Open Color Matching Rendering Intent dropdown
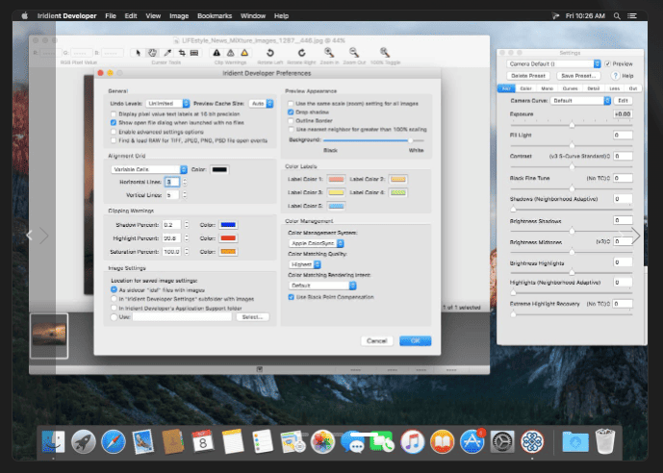 click(322, 286)
